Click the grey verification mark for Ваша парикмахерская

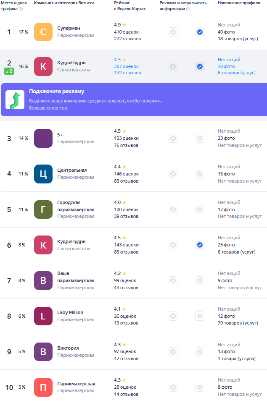pyautogui.click(x=200, y=281)
